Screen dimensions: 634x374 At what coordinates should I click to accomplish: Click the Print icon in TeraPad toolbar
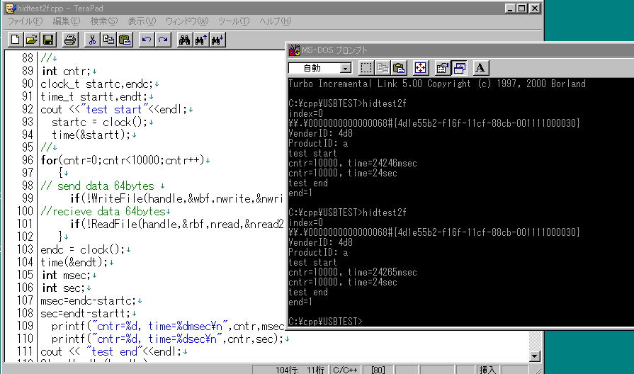(70, 40)
